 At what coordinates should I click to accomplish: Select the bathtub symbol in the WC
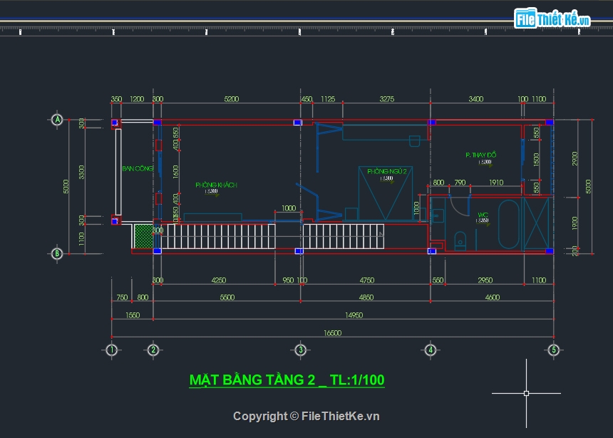[x=509, y=224]
